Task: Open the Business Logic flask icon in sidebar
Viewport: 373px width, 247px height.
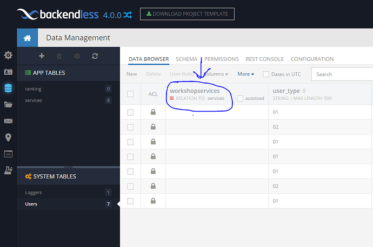Action: (x=8, y=170)
